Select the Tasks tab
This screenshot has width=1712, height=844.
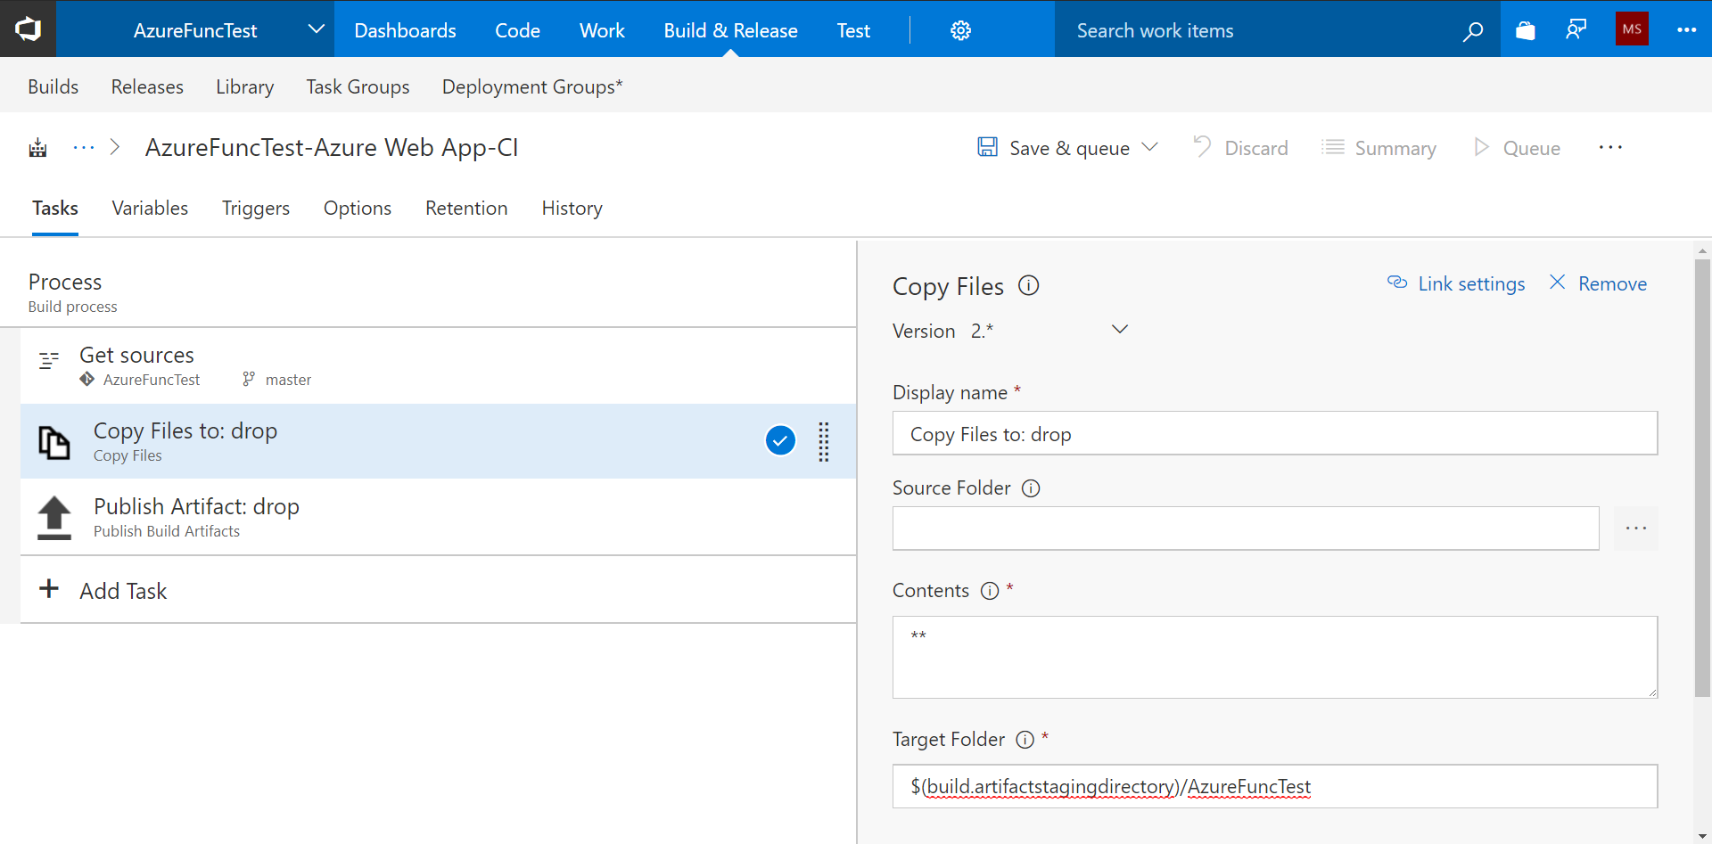click(x=55, y=208)
